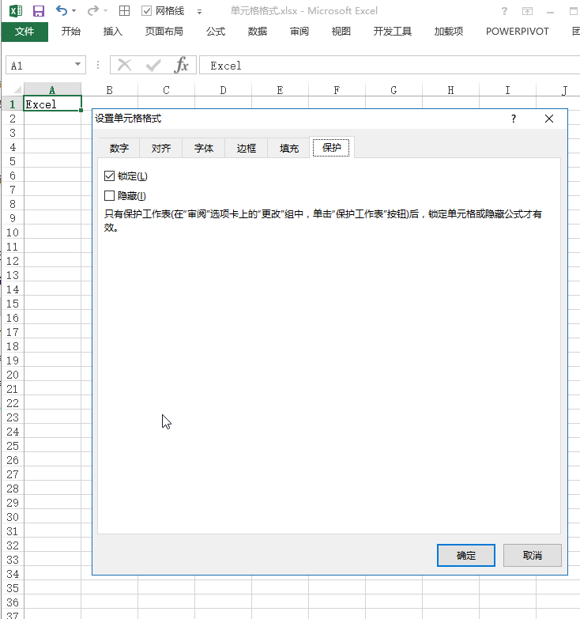Click the Redo arrow icon

92,11
